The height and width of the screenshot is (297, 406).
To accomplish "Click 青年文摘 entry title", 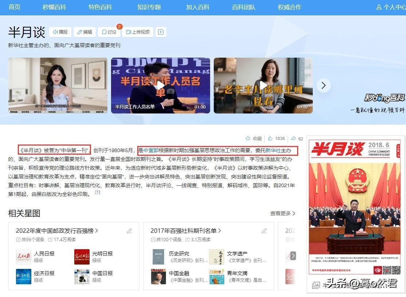I will click(237, 273).
